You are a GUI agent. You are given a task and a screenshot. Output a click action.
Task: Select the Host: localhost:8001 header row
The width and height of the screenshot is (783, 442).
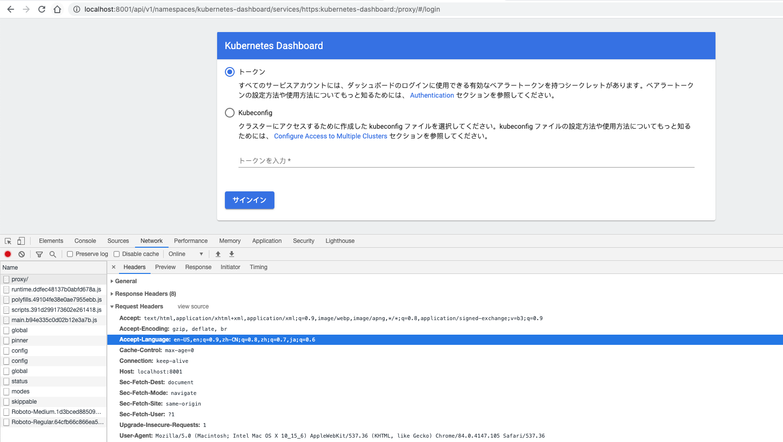click(445, 372)
